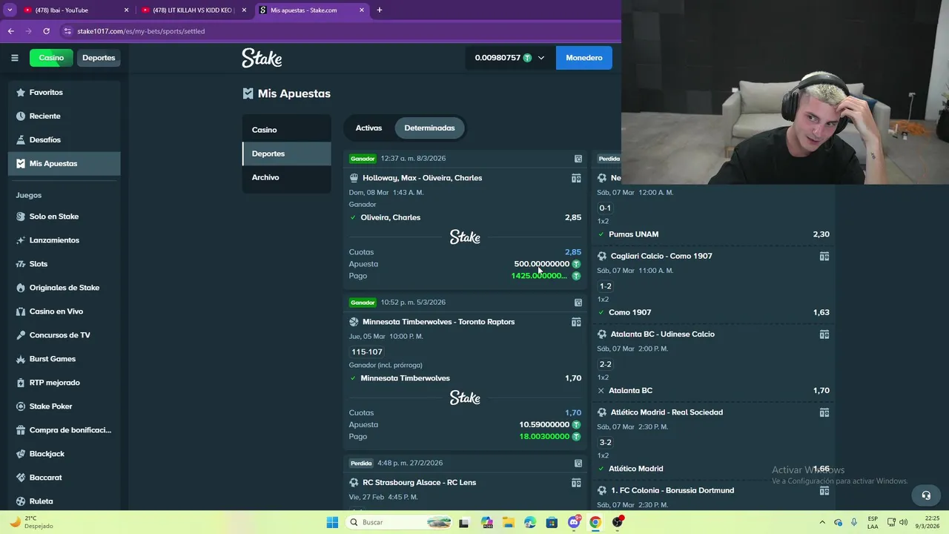Image resolution: width=949 pixels, height=534 pixels.
Task: Open Chrome from the taskbar
Action: (595, 522)
